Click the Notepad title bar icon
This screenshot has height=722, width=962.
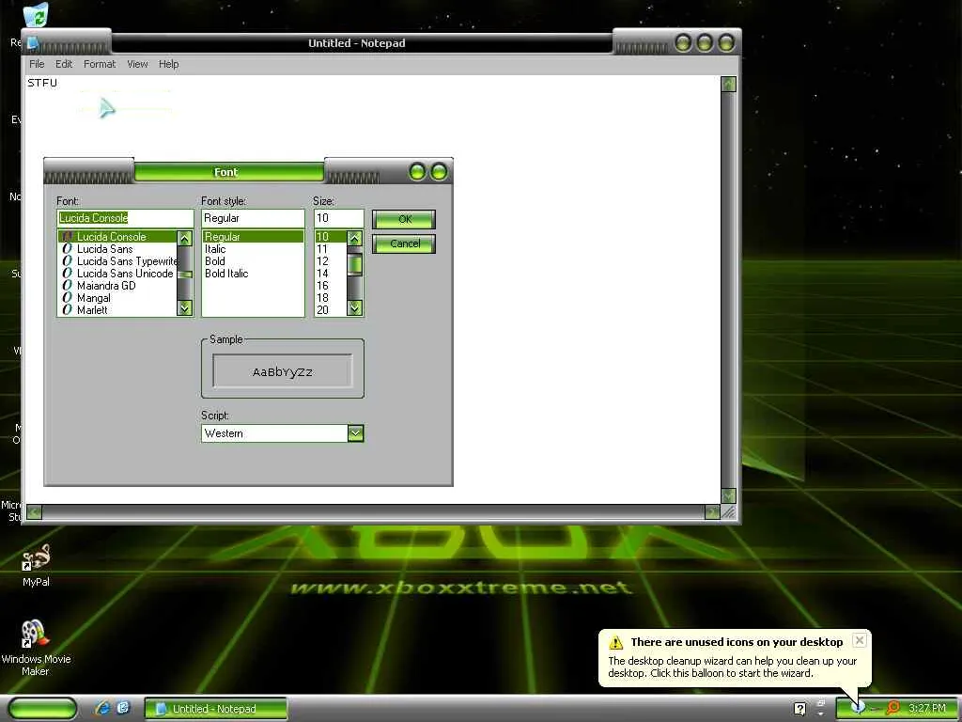33,43
